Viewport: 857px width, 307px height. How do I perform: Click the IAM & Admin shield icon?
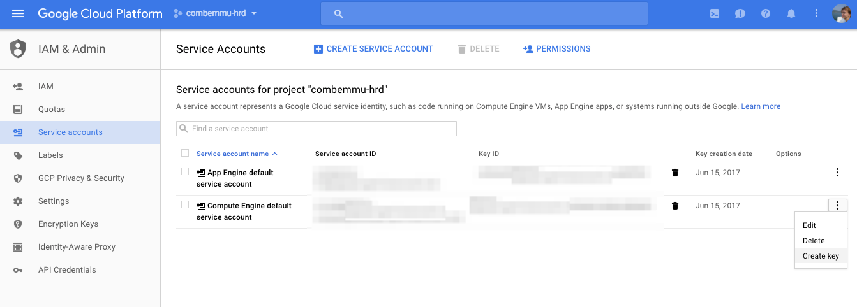(18, 49)
